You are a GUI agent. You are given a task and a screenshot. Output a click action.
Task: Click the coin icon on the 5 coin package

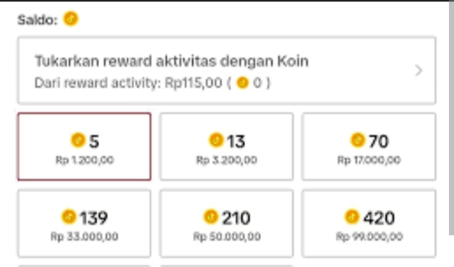click(78, 140)
